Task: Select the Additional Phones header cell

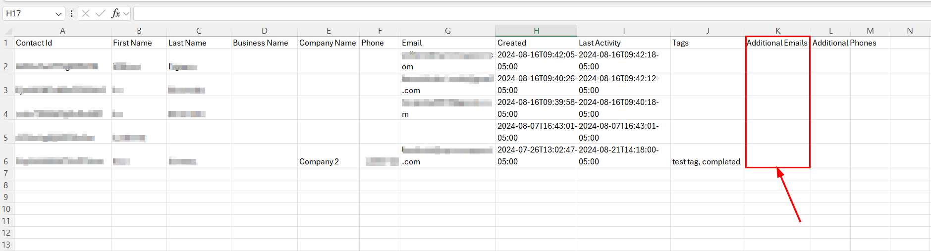Action: 844,43
